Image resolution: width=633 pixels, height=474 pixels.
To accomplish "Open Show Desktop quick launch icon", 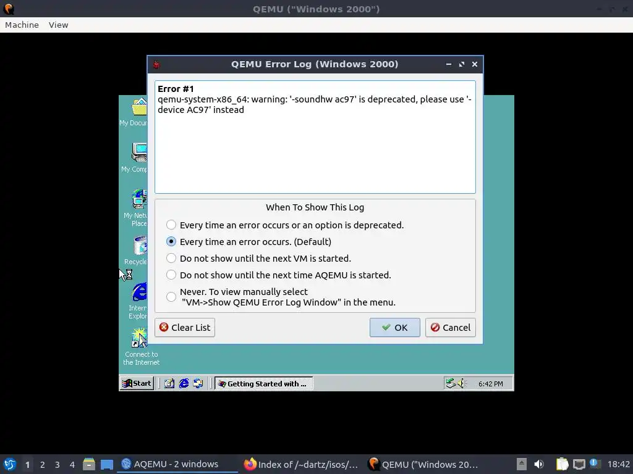I will coord(169,383).
